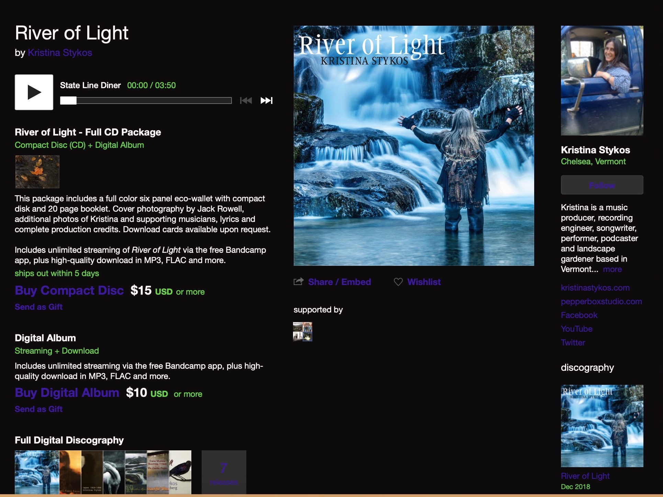Go to the previous track
The width and height of the screenshot is (663, 497).
[246, 100]
